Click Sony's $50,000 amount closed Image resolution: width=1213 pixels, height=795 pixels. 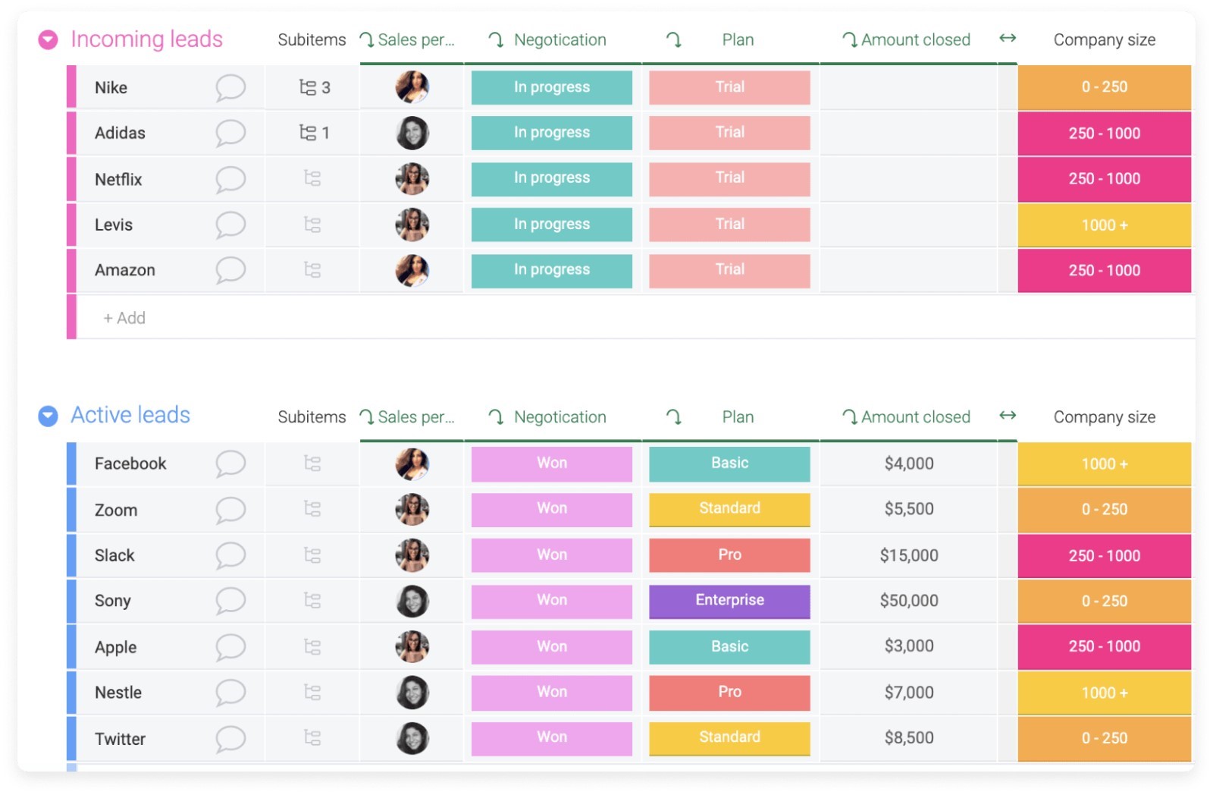(909, 601)
